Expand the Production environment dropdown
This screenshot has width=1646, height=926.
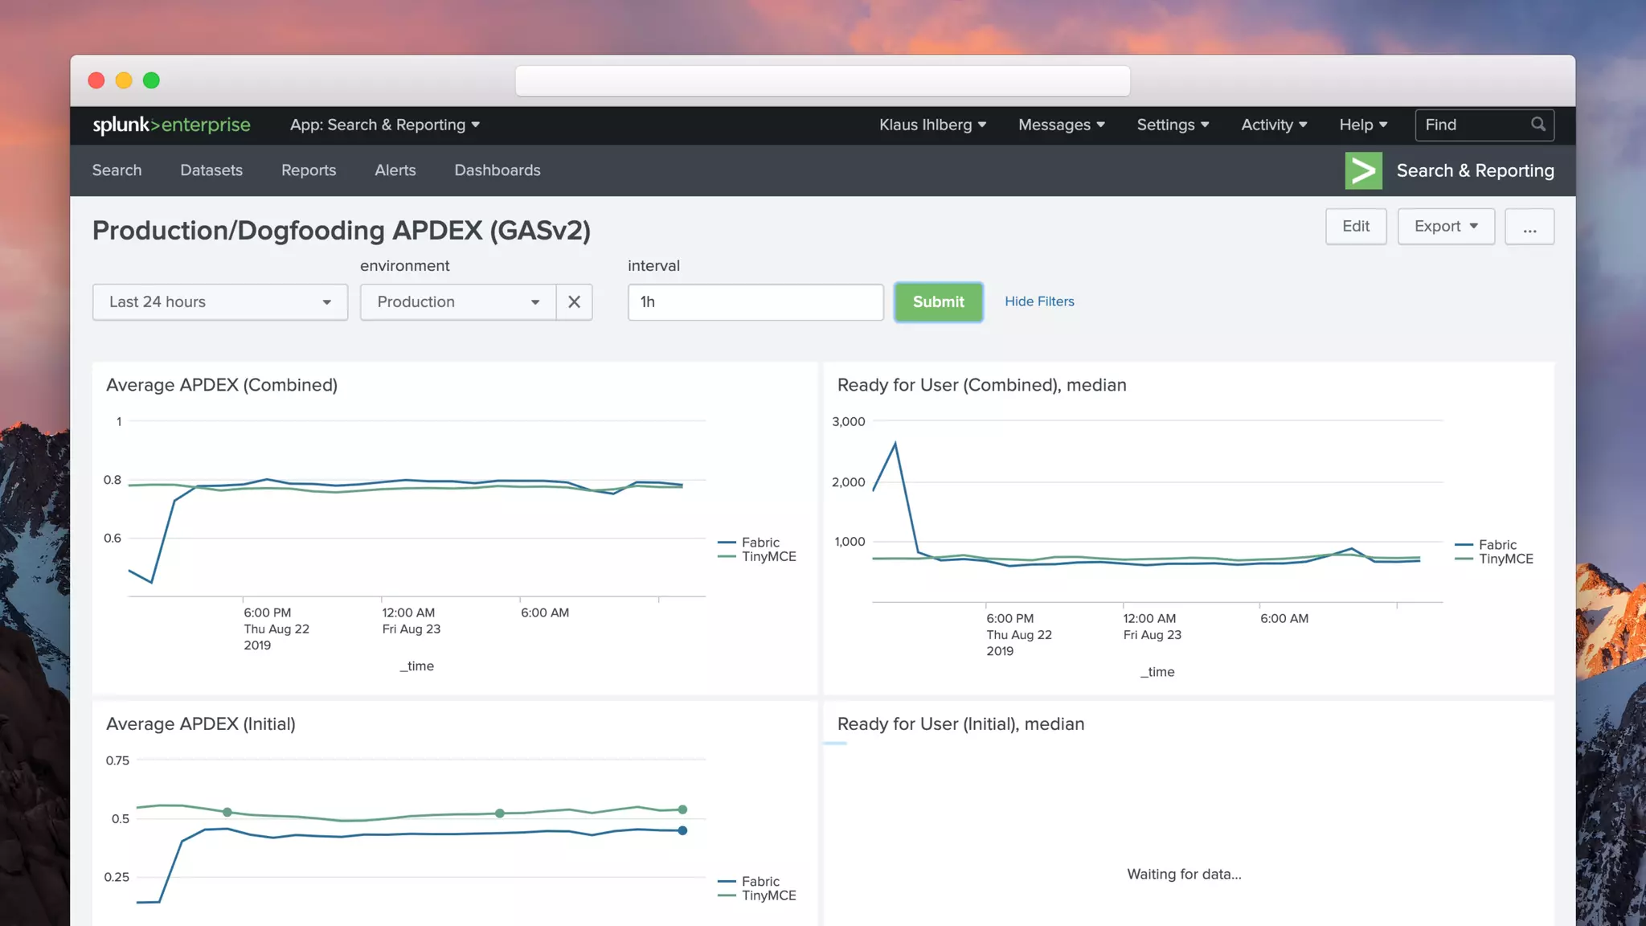coord(457,302)
